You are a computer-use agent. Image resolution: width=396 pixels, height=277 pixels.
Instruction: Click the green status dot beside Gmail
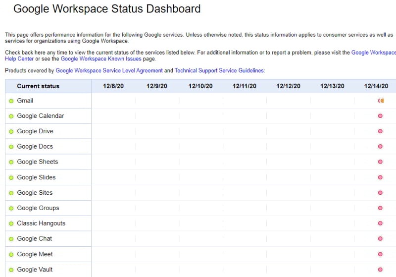(x=11, y=101)
